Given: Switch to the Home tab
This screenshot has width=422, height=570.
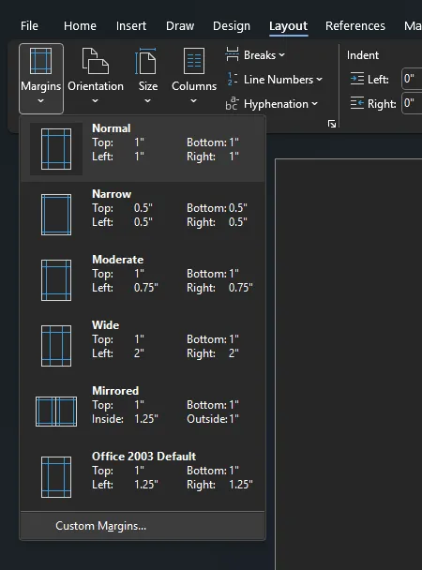Looking at the screenshot, I should [80, 26].
